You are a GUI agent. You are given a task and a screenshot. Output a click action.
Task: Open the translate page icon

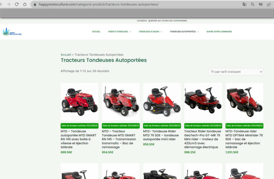click(245, 4)
